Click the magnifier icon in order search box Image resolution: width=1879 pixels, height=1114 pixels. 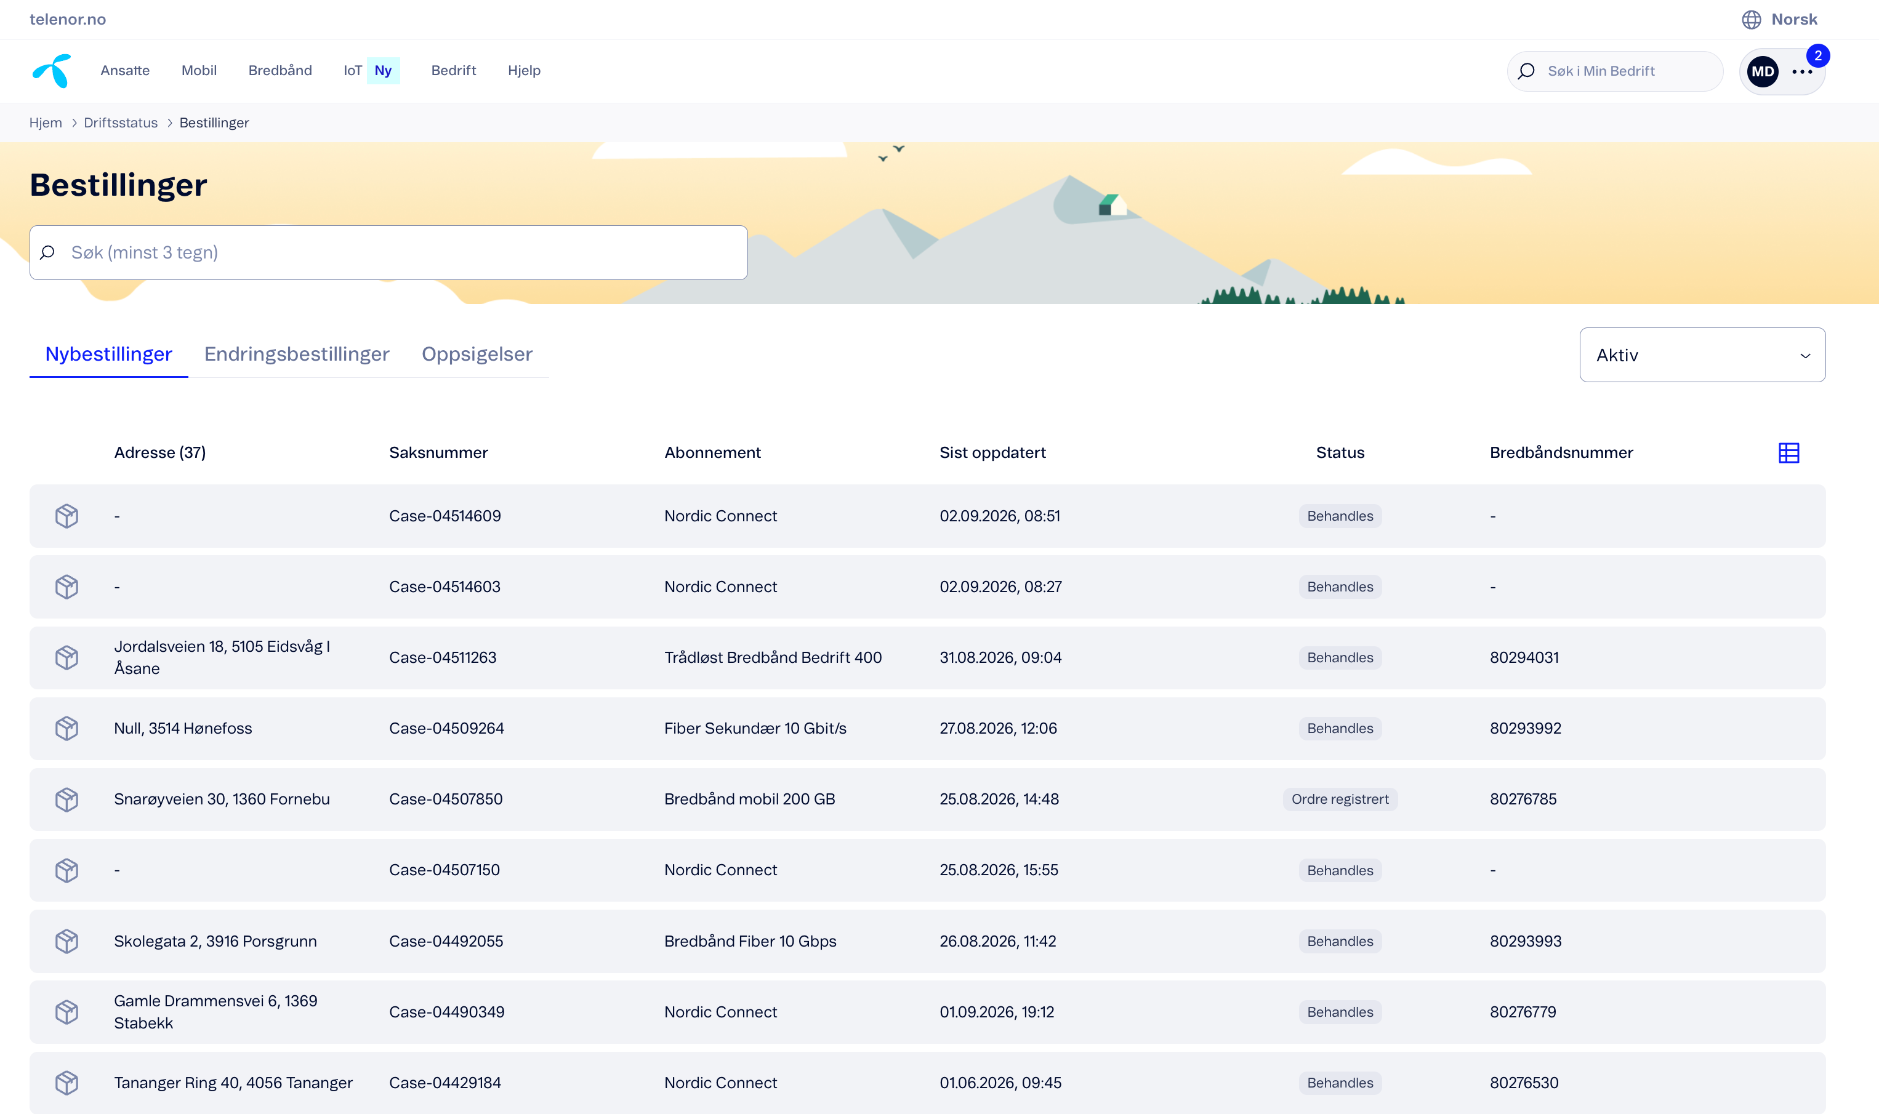click(x=48, y=252)
